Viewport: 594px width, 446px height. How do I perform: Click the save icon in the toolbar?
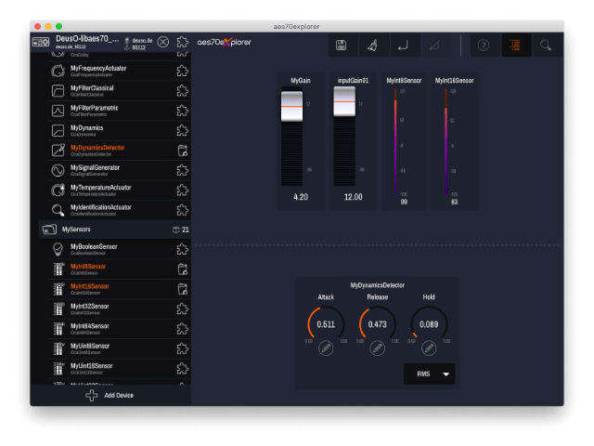click(342, 45)
